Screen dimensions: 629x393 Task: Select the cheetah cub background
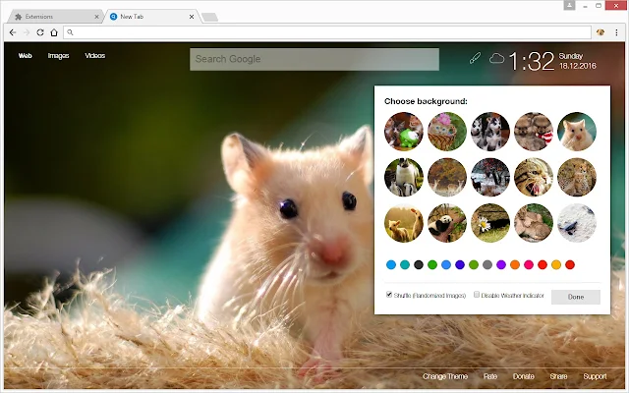click(x=577, y=177)
